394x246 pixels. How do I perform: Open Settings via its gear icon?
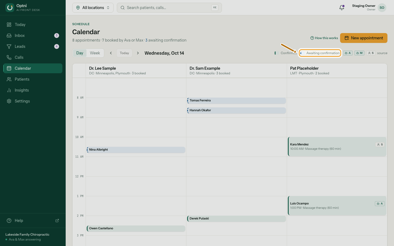point(9,101)
